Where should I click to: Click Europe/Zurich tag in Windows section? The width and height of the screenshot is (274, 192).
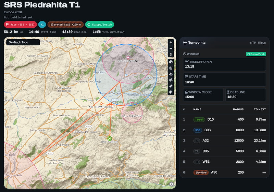(x=256, y=54)
